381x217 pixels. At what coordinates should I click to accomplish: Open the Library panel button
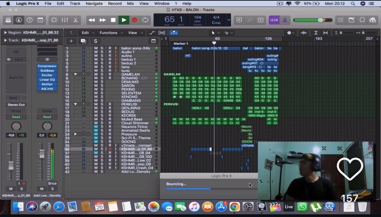tap(8, 20)
